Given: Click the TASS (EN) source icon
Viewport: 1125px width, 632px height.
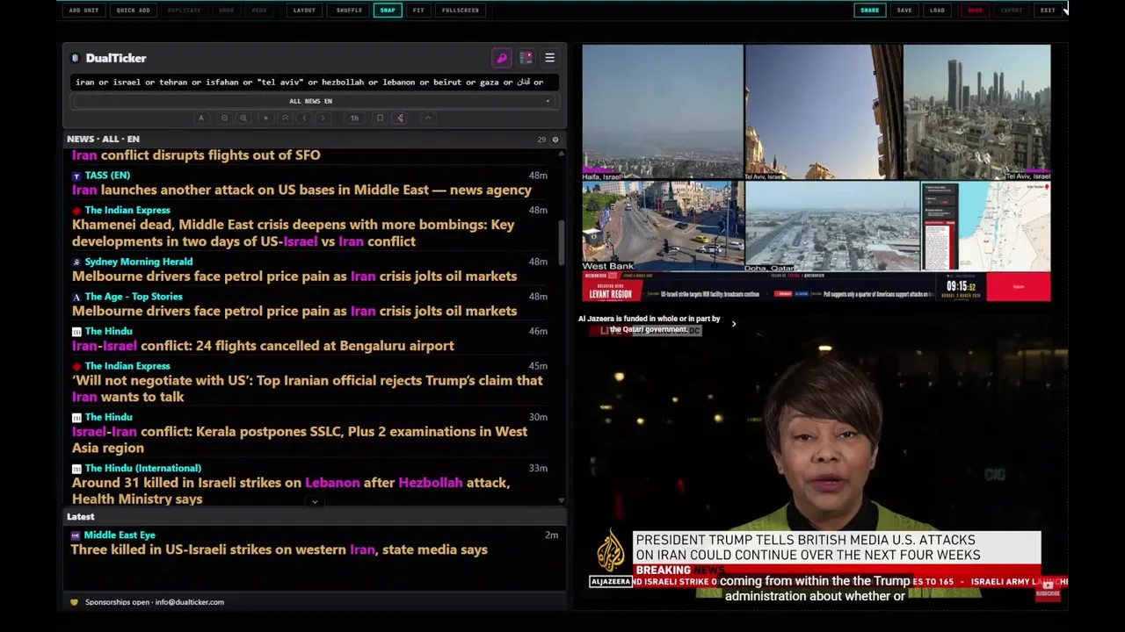Looking at the screenshot, I should coord(76,176).
